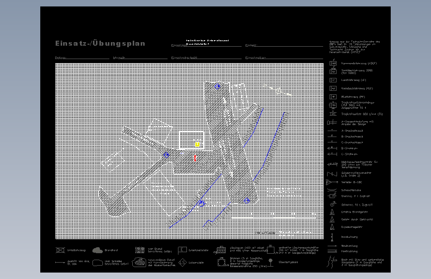Click the red arrow marker on map
Viewport: 431px width, 279px height.
tap(195, 158)
